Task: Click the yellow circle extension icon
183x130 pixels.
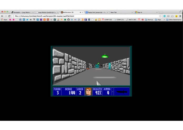Action: [x=176, y=16]
